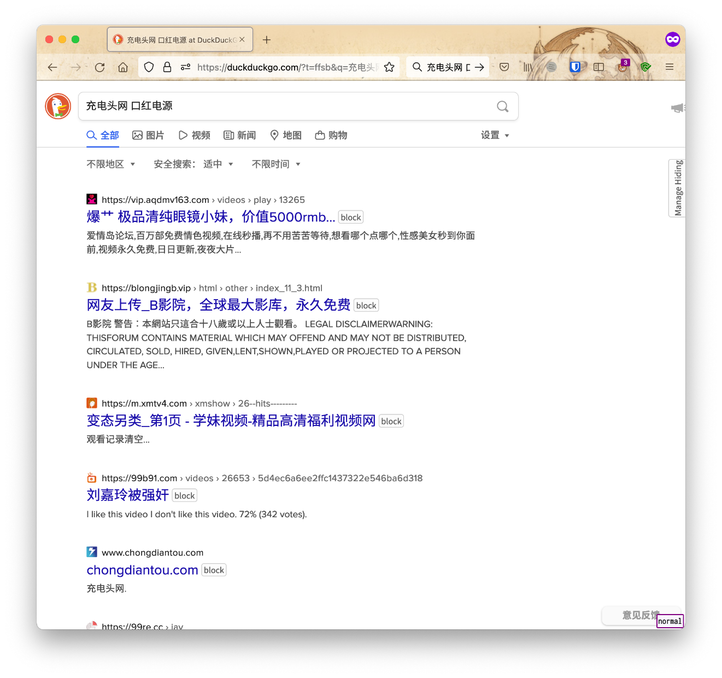Open the Firefox home page

pyautogui.click(x=123, y=67)
